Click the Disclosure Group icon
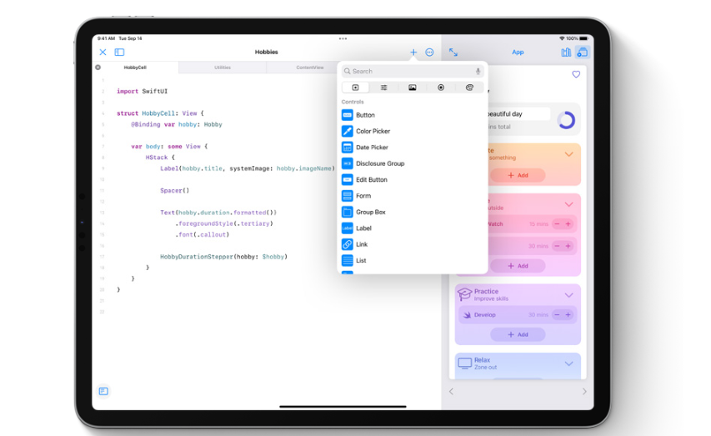Image resolution: width=711 pixels, height=436 pixels. [348, 163]
